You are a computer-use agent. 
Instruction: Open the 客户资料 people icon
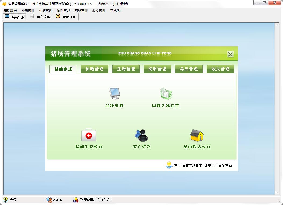click(141, 135)
